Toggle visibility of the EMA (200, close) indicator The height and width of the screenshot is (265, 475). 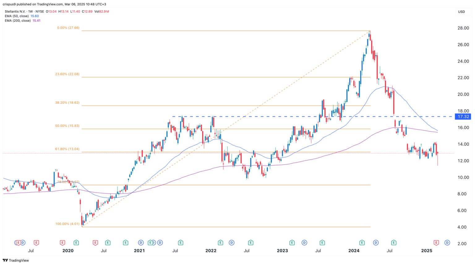click(18, 20)
